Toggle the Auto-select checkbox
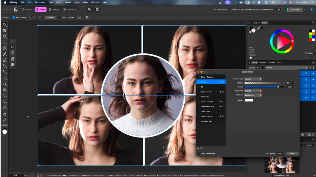 coord(13,17)
